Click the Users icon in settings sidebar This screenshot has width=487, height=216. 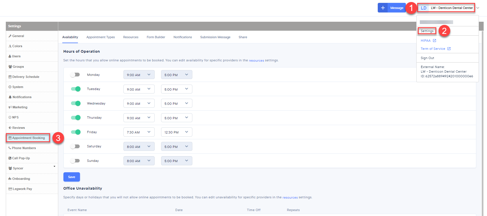coord(10,56)
